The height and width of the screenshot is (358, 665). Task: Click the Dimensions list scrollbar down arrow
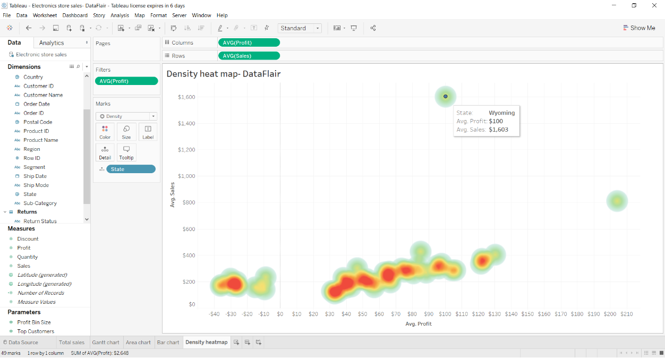click(x=87, y=219)
